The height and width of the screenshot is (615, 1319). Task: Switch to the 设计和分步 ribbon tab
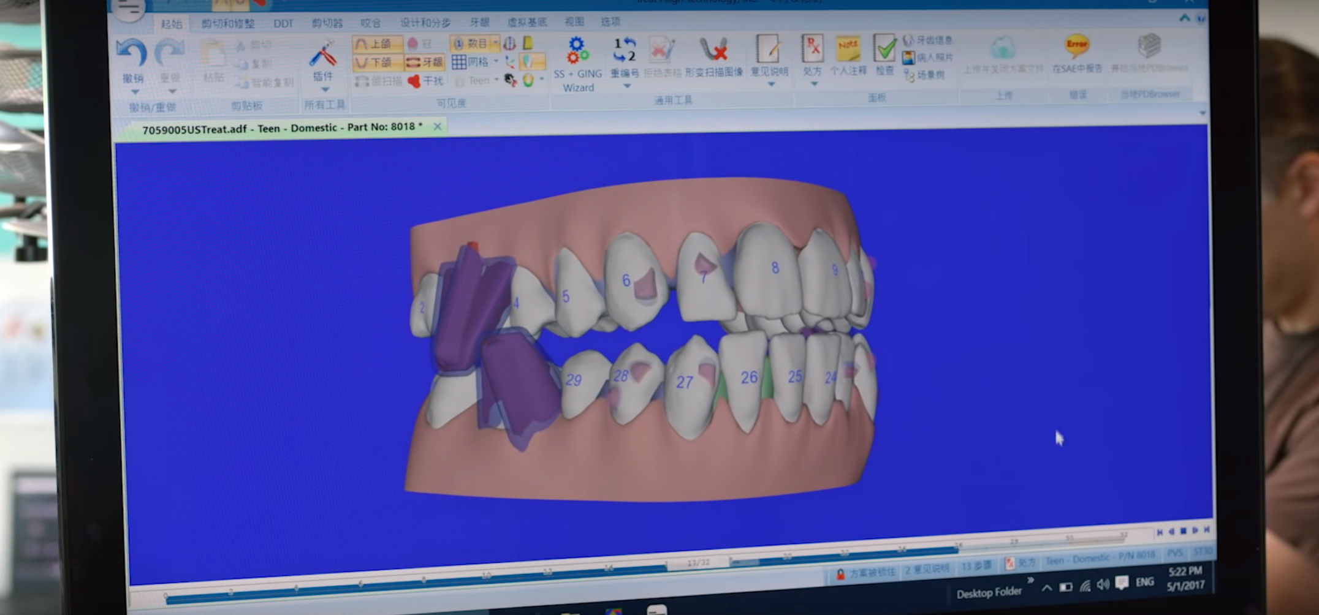pyautogui.click(x=425, y=23)
